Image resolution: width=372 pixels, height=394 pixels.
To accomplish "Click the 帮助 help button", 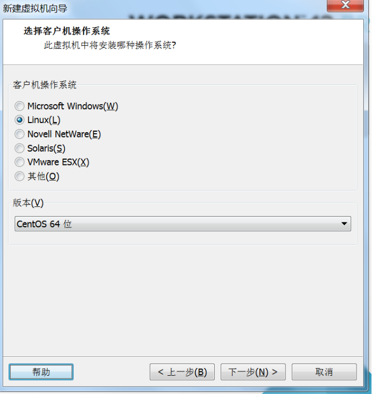I will pyautogui.click(x=41, y=372).
